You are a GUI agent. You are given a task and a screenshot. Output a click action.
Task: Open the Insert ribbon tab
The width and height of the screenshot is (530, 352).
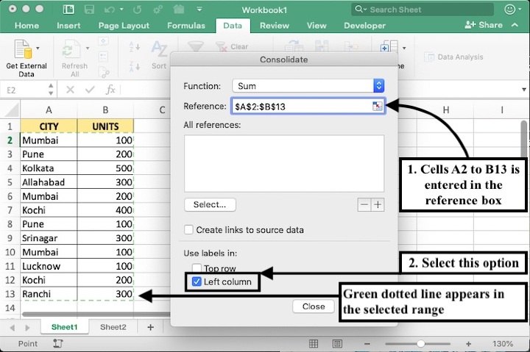pos(68,25)
